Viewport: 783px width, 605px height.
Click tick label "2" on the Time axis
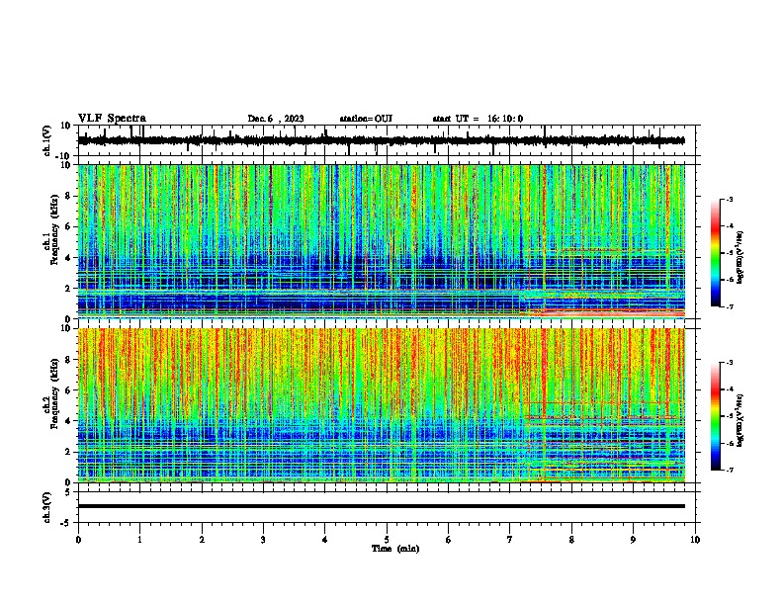[x=202, y=540]
